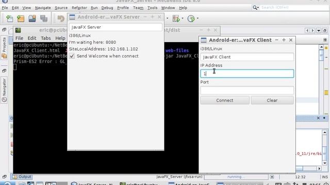330x185 pixels.
Task: Click the restore window group icon top-left
Action: coord(4,30)
